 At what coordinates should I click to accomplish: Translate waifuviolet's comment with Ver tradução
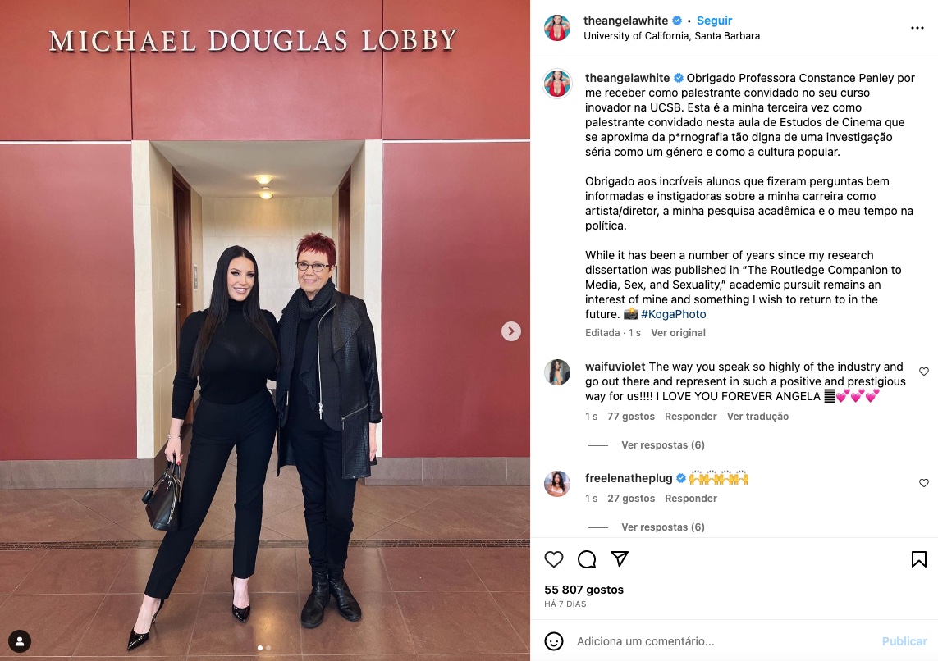click(x=757, y=417)
